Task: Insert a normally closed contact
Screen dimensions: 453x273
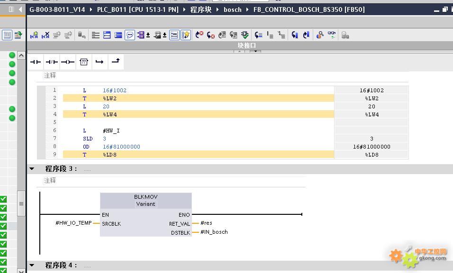Action: point(52,62)
